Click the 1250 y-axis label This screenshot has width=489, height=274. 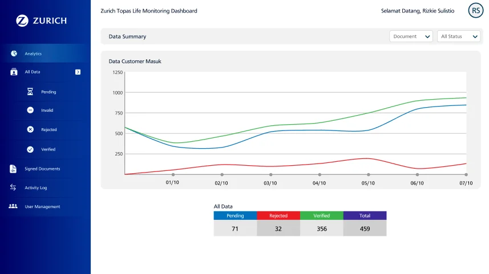[x=118, y=72]
